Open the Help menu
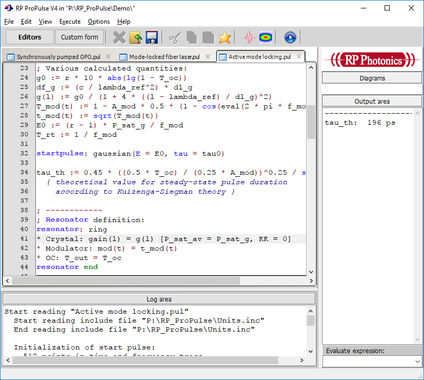Viewport: 424px width, 380px height. (x=124, y=22)
